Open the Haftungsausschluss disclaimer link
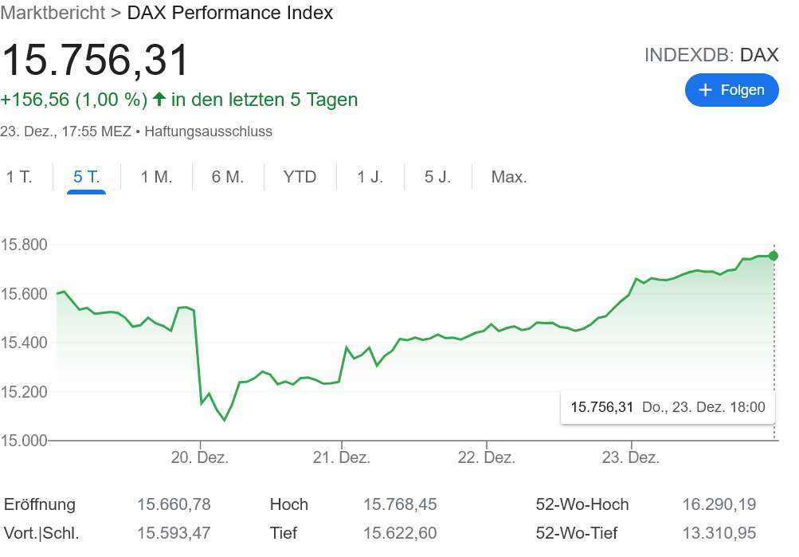799x557 pixels. (208, 131)
